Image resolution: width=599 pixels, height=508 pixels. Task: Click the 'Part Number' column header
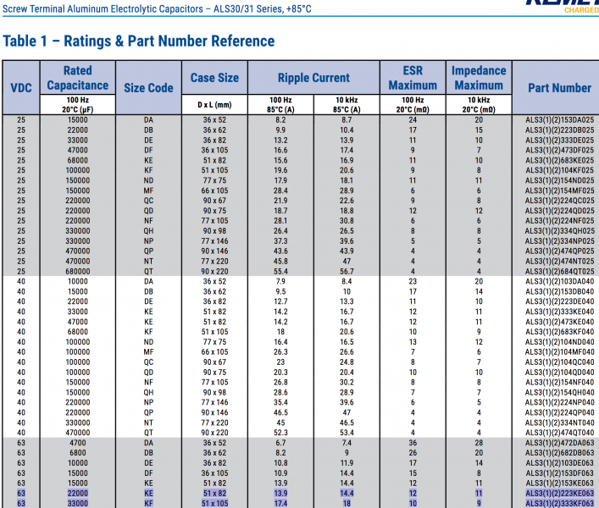pyautogui.click(x=560, y=88)
